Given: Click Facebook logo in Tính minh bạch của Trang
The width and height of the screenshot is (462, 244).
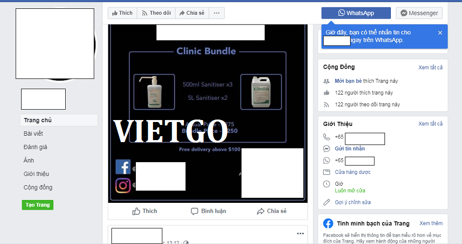Looking at the screenshot, I should 328,224.
